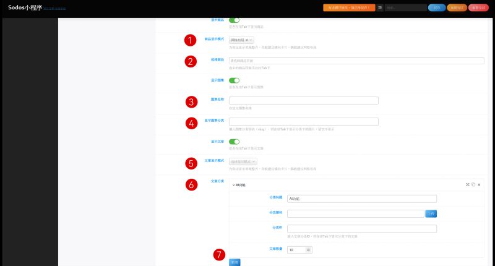Click the blue upload button for 分类图标
Image resolution: width=495 pixels, height=266 pixels.
[431, 213]
